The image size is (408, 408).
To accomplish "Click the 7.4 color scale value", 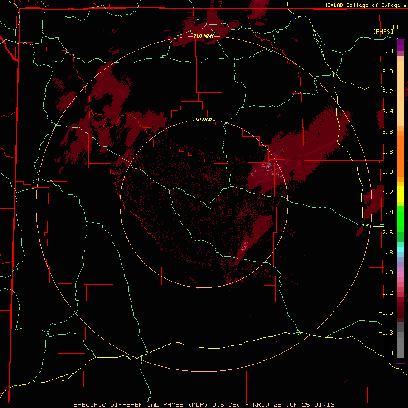I will 388,112.
